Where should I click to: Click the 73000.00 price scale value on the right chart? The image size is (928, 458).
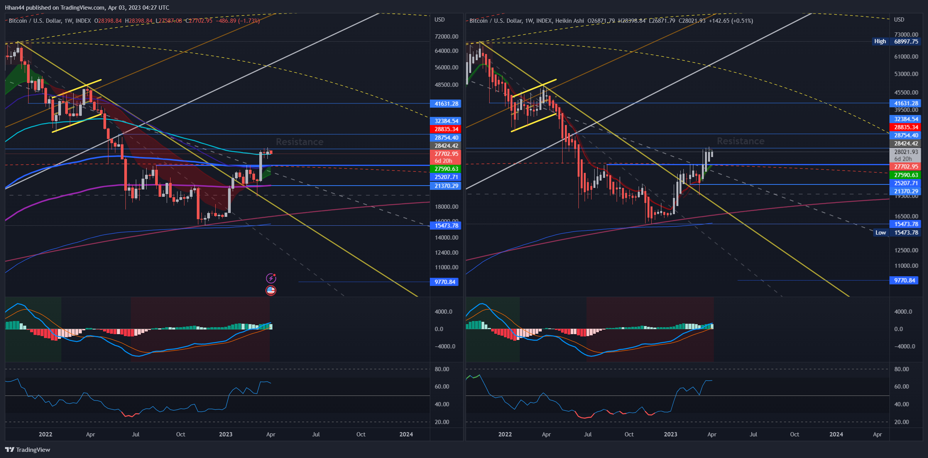coord(906,34)
